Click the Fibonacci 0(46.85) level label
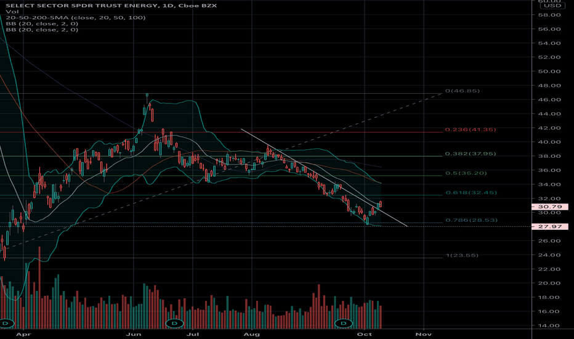The height and width of the screenshot is (339, 574). [x=463, y=91]
